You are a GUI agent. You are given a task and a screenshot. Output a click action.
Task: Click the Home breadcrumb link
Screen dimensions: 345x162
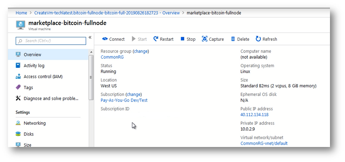click(21, 13)
